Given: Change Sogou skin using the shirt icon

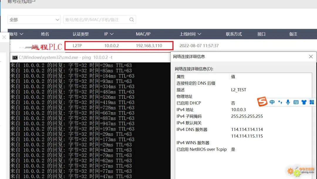Looking at the screenshot, I should [x=303, y=102].
